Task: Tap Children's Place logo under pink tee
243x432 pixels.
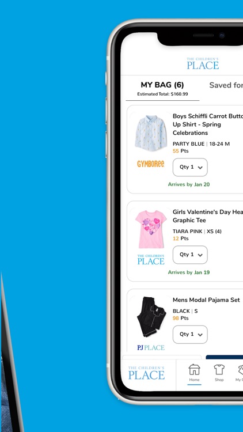Action: tap(151, 260)
